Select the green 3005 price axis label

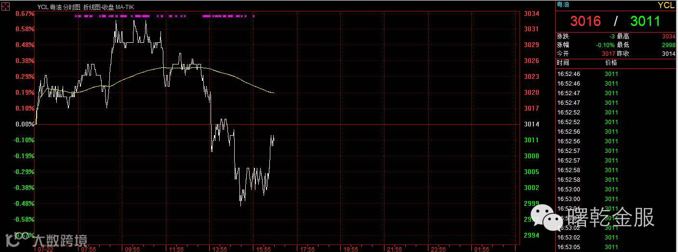[x=532, y=172]
